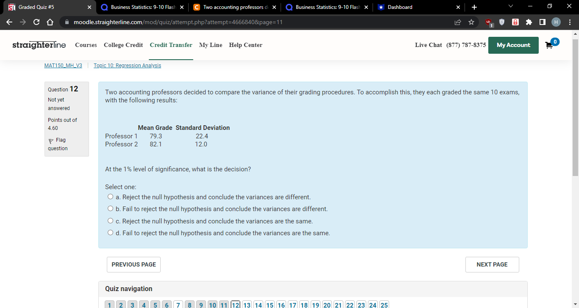Image resolution: width=579 pixels, height=308 pixels.
Task: Jump to question 18 in quiz navigation
Action: pos(304,305)
